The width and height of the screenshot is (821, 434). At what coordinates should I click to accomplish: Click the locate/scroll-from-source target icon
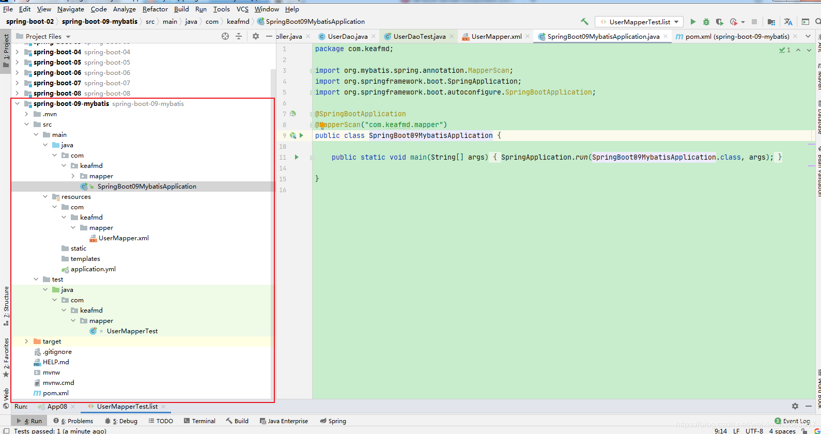click(225, 36)
